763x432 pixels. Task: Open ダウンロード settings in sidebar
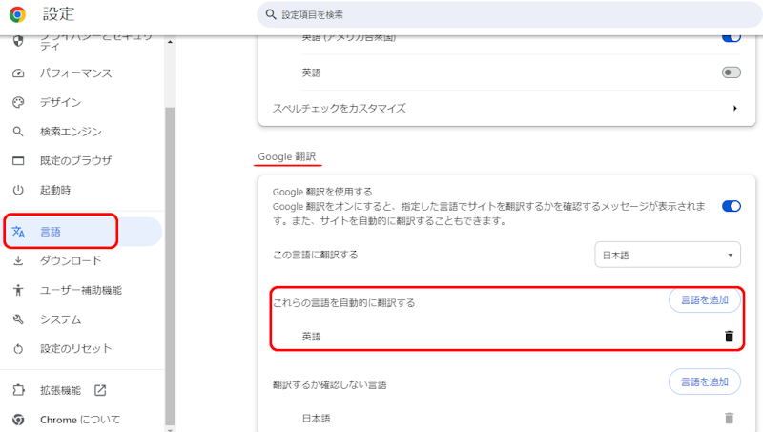coord(70,260)
